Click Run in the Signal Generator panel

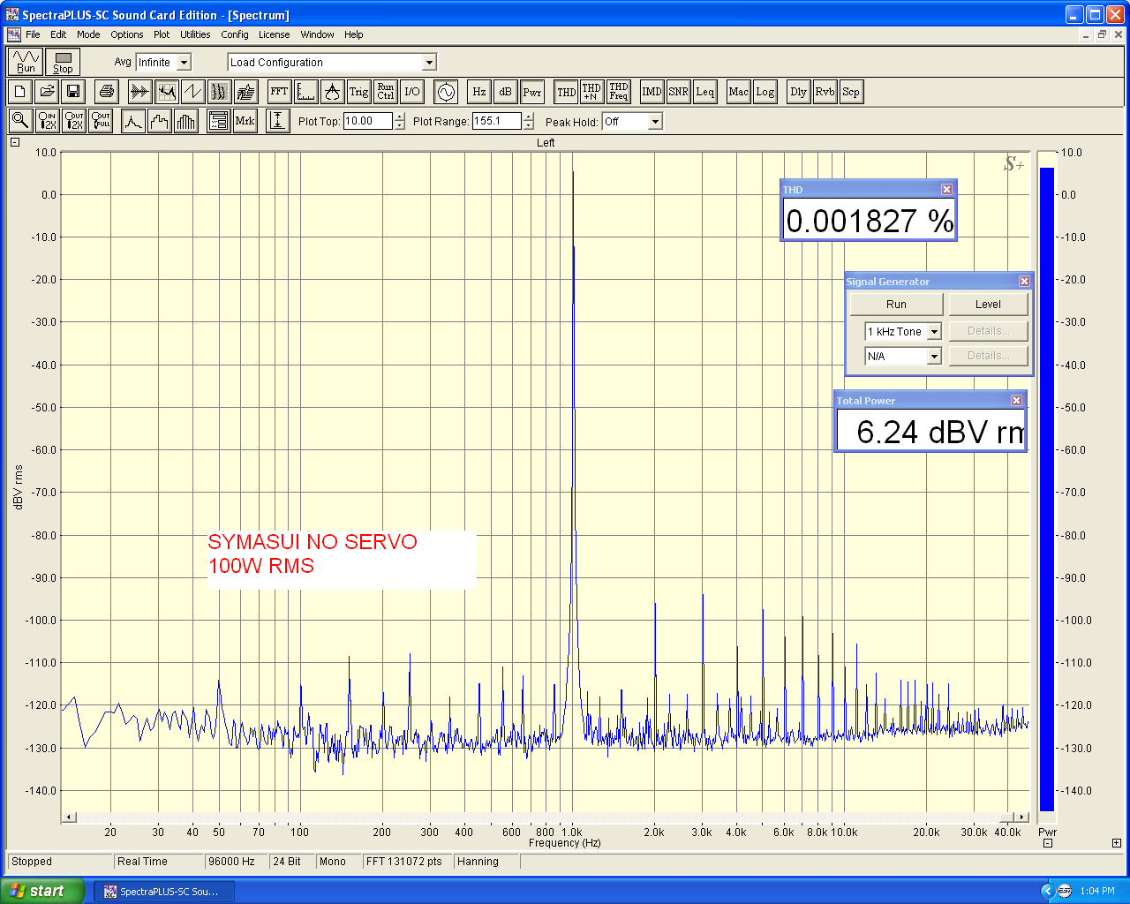pyautogui.click(x=896, y=305)
